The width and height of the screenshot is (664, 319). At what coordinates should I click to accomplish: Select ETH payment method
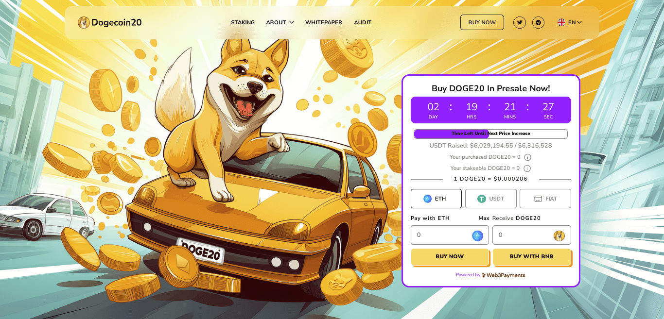tap(436, 199)
